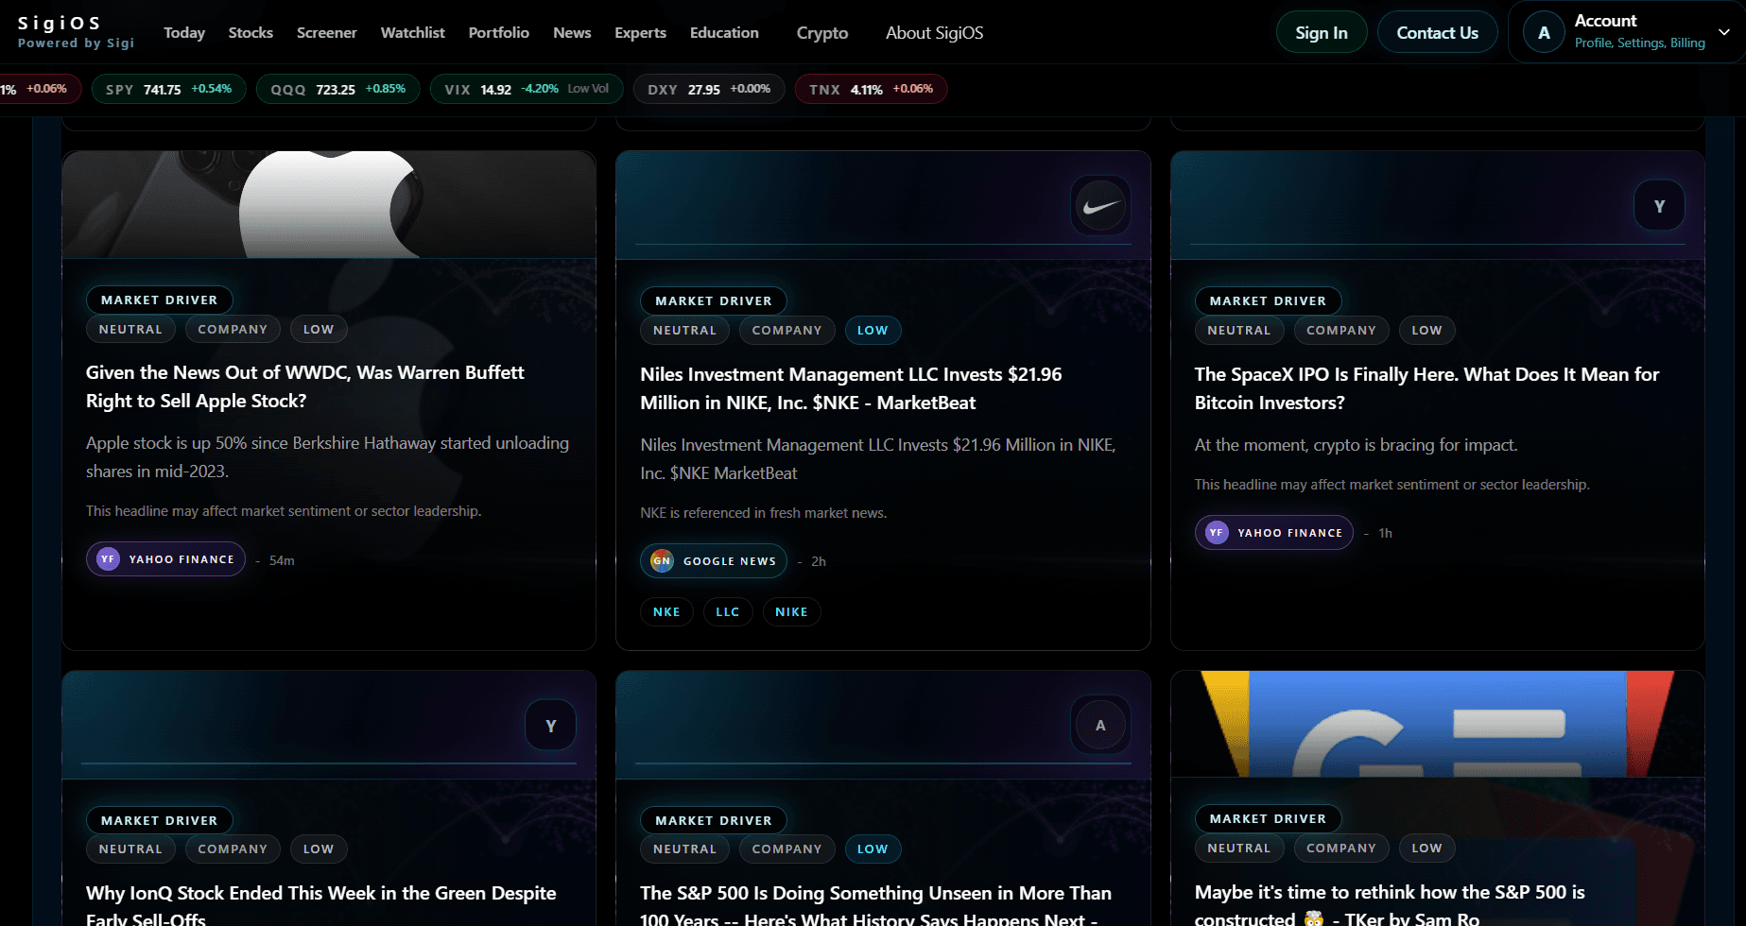Go to the Crypto page
This screenshot has width=1746, height=926.
821,33
